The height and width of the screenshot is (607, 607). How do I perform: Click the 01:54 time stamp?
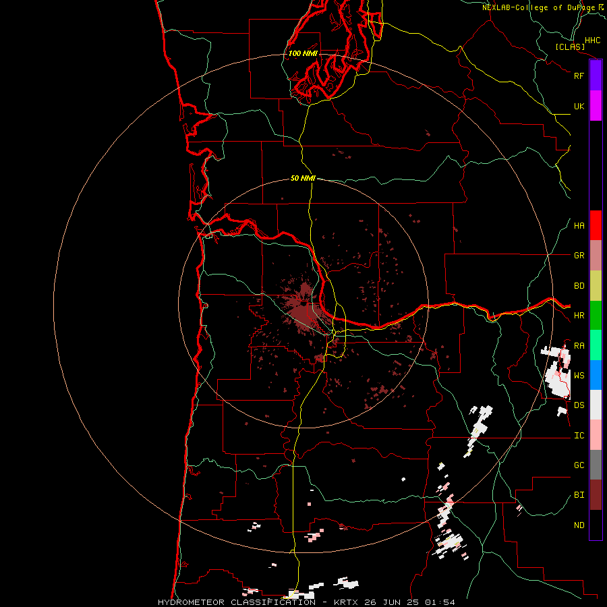click(440, 602)
